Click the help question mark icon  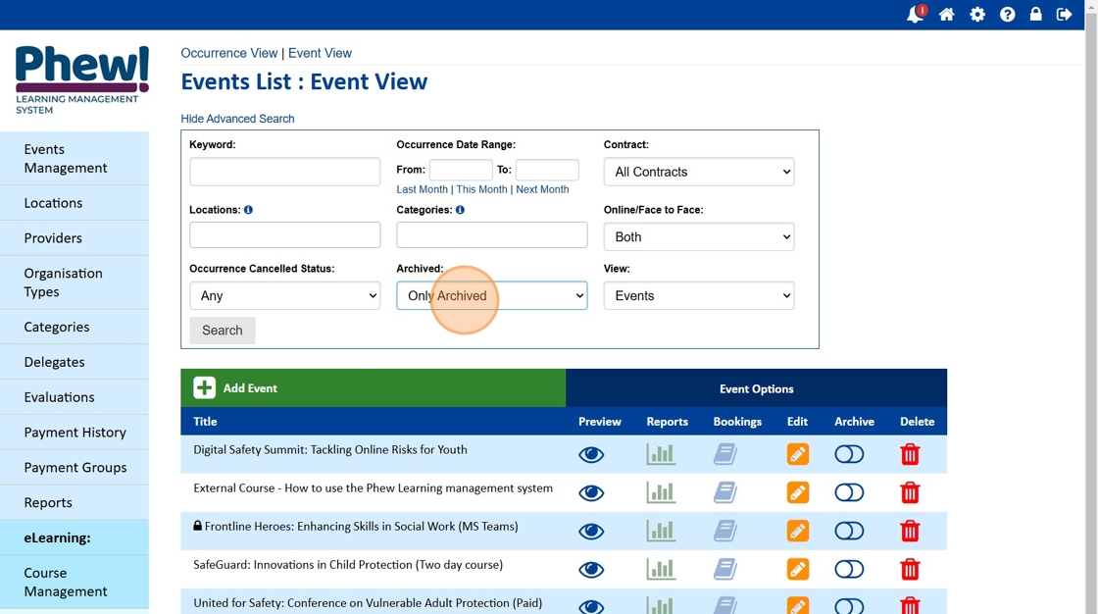click(x=1007, y=15)
